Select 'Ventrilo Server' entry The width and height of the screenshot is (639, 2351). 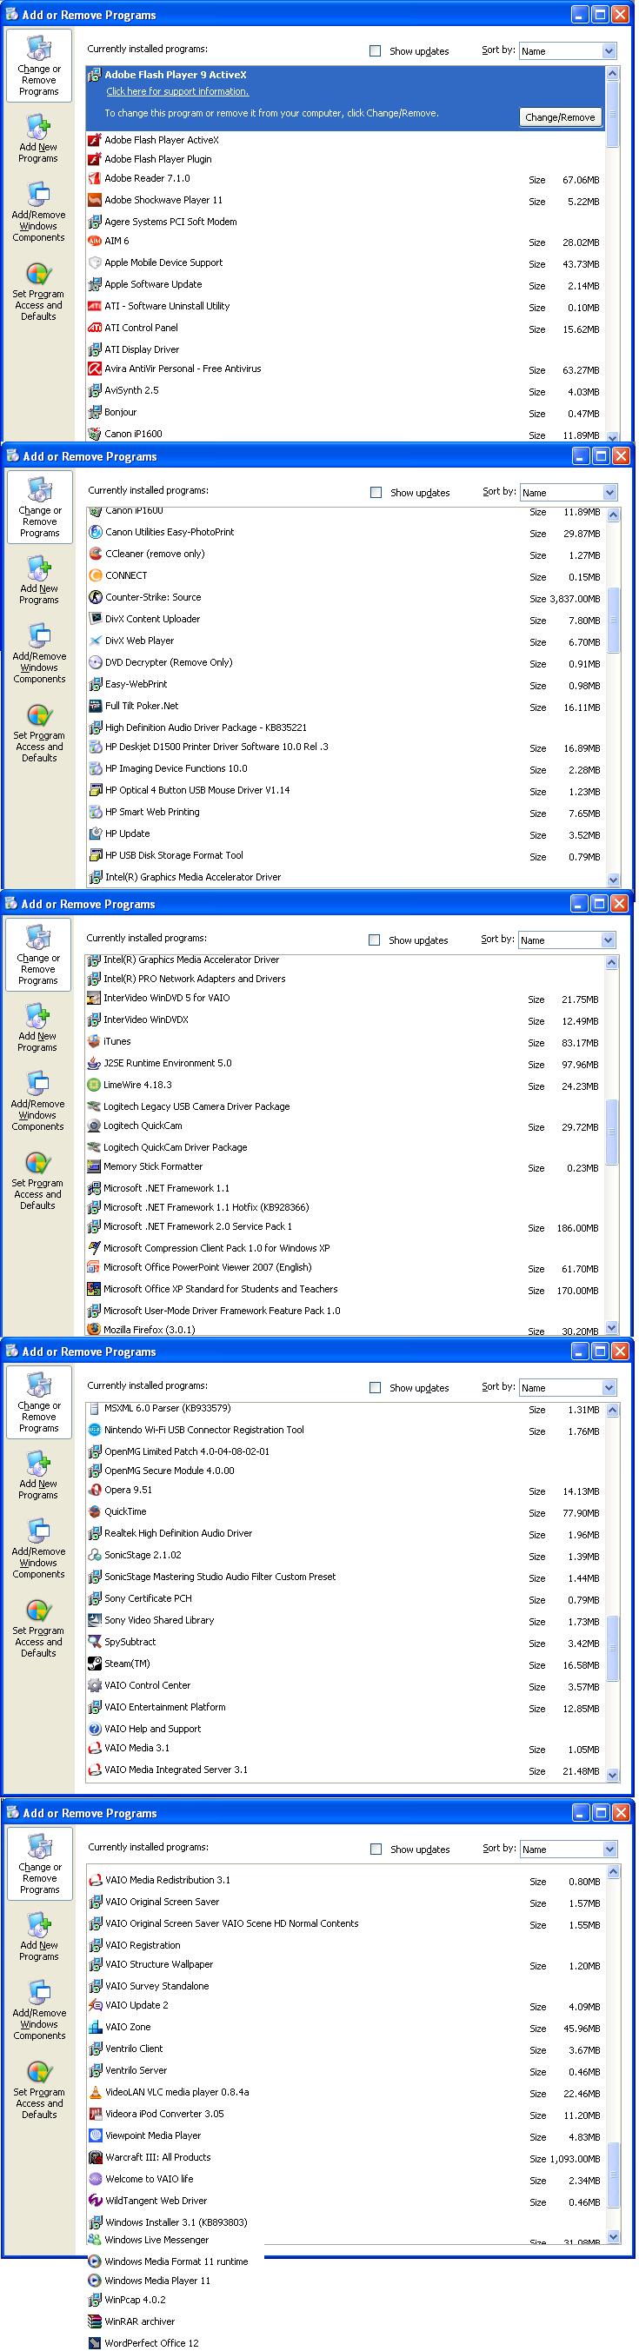346,2071
